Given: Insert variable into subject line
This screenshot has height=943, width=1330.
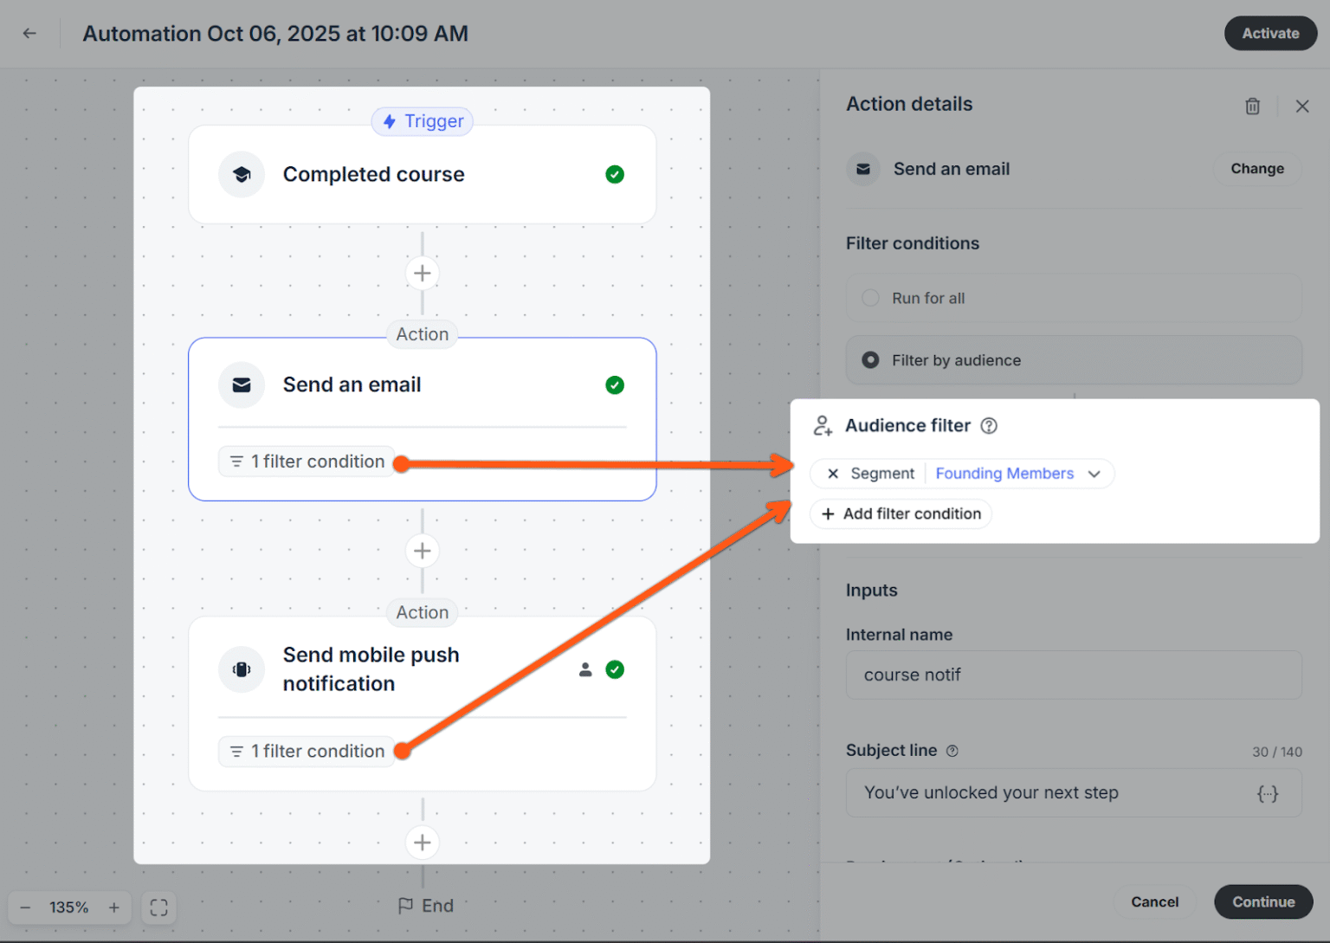Looking at the screenshot, I should pos(1268,793).
